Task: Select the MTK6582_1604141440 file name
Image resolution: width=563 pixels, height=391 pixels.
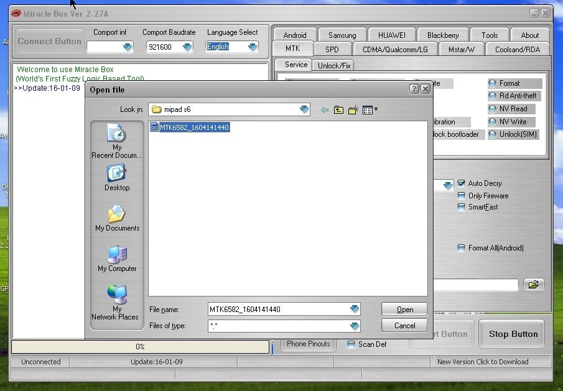Action: tap(194, 127)
